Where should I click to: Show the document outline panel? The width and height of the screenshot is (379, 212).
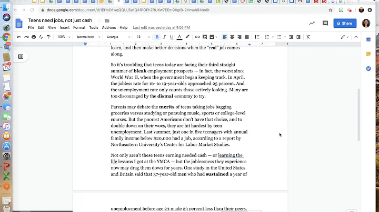pyautogui.click(x=21, y=56)
